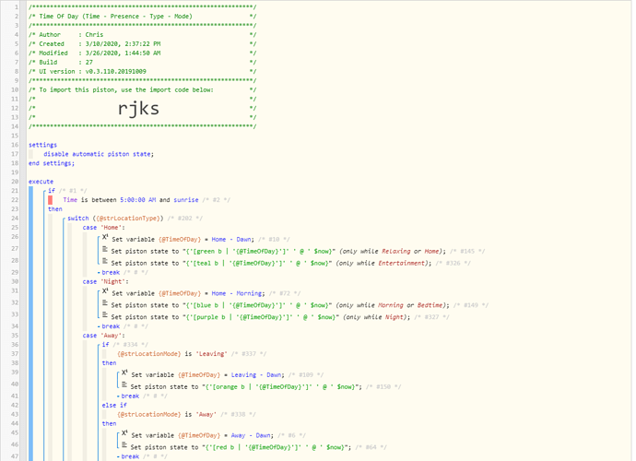Click the case 'Away': label

coord(104,336)
